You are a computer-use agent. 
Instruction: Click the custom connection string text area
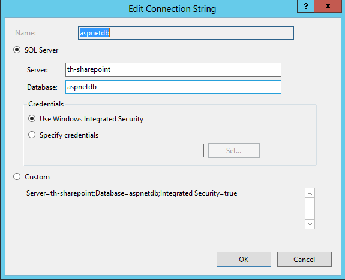coord(164,208)
